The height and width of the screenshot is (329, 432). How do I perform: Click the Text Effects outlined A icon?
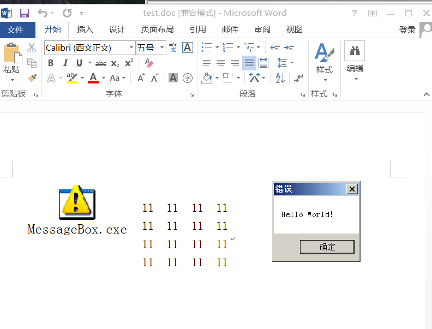pos(51,78)
